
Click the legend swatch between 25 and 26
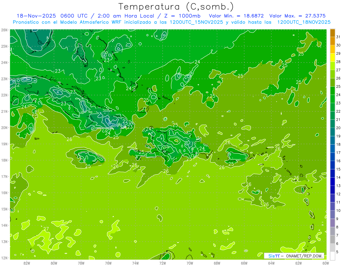332,82
